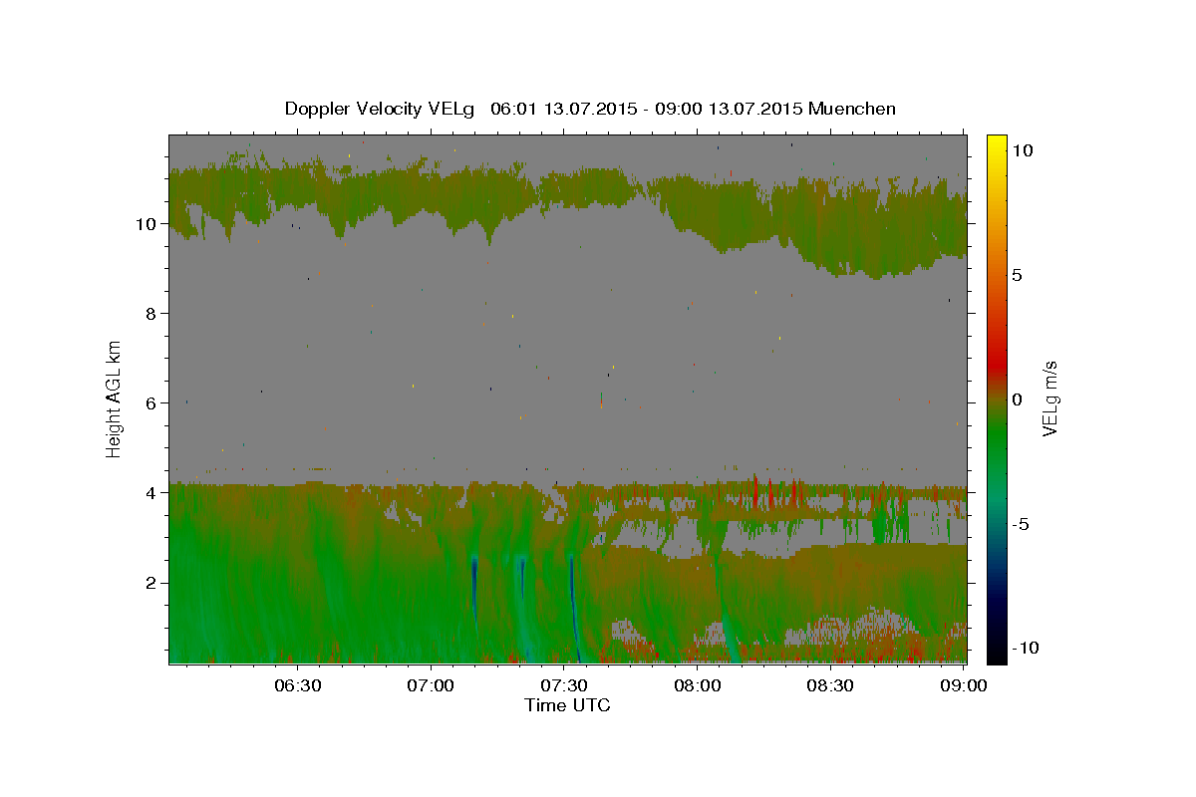The width and height of the screenshot is (1196, 797).
Task: Click the colorbar value 5 label
Action: coord(1018,275)
